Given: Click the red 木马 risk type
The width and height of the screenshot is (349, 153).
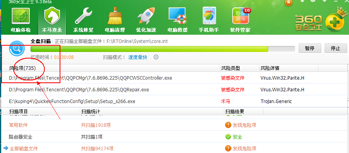Looking at the screenshot, I should click(225, 101).
